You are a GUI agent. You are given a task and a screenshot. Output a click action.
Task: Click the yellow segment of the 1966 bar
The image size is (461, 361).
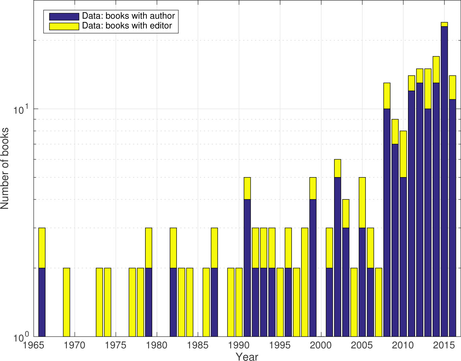coord(42,248)
